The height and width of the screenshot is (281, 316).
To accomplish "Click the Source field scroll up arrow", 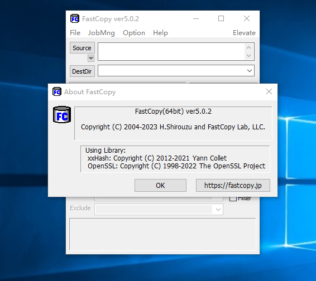I will coord(248,47).
